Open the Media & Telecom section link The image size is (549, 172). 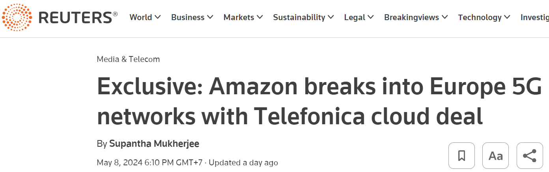pyautogui.click(x=128, y=59)
